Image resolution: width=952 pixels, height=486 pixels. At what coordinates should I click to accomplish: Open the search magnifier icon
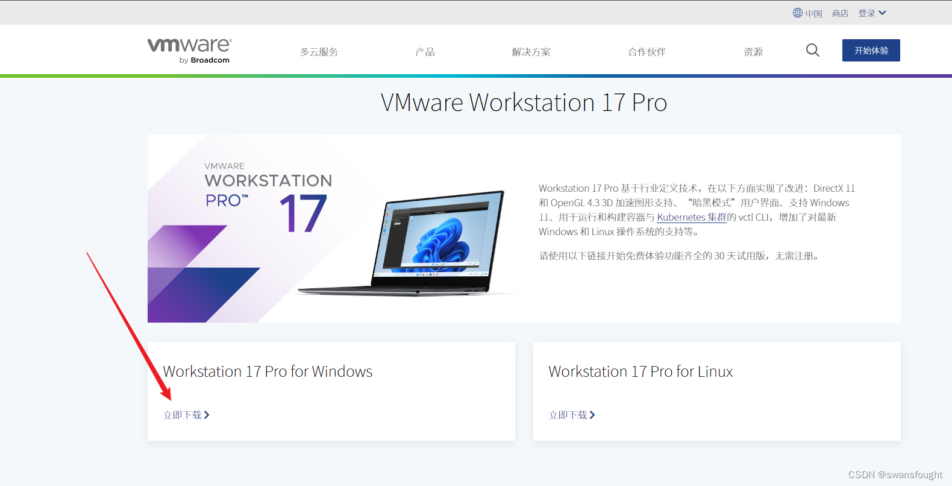coord(813,50)
